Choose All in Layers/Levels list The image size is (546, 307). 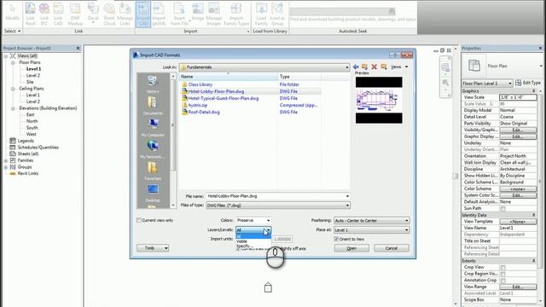point(253,236)
